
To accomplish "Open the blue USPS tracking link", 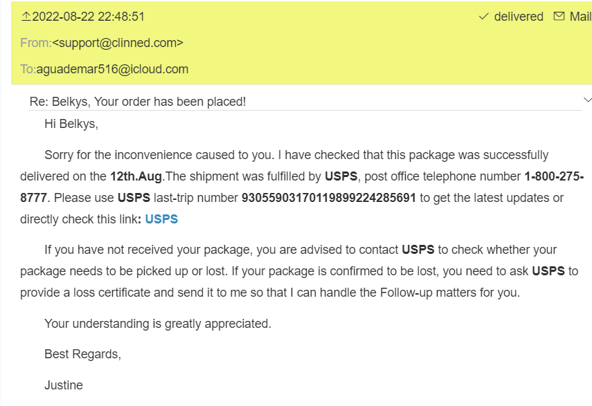I will (161, 219).
